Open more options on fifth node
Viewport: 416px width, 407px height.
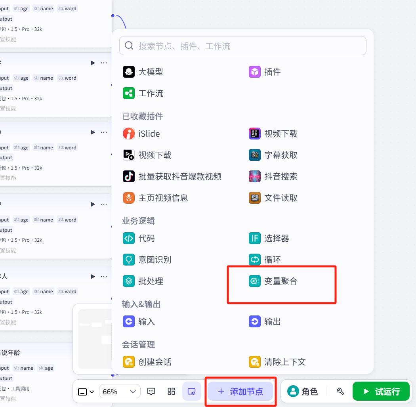(x=104, y=276)
